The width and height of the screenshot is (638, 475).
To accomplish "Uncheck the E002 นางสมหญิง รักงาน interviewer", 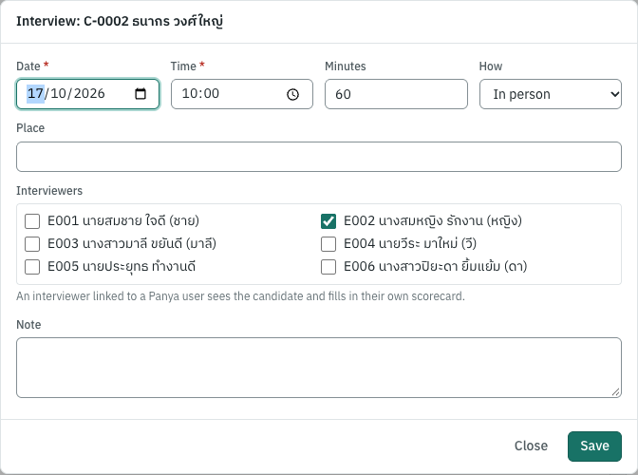I will tap(328, 221).
